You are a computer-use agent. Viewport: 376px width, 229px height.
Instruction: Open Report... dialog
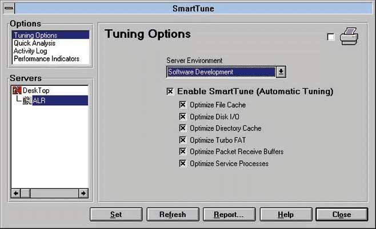click(x=228, y=215)
